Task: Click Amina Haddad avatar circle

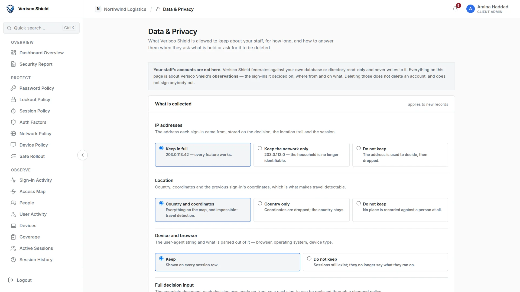Action: pyautogui.click(x=470, y=9)
